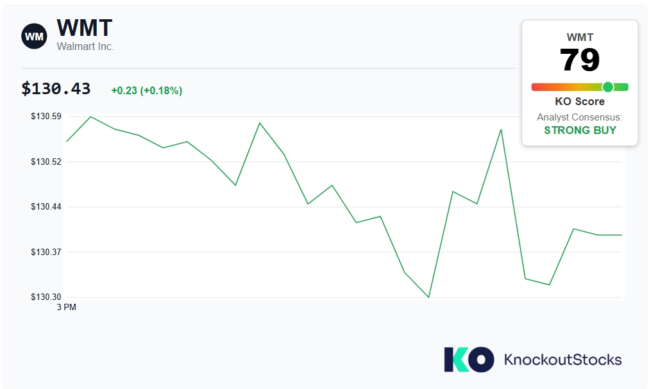Screen dimensions: 649x389
Task: Click the STRONG BUY consensus rating
Action: (580, 130)
